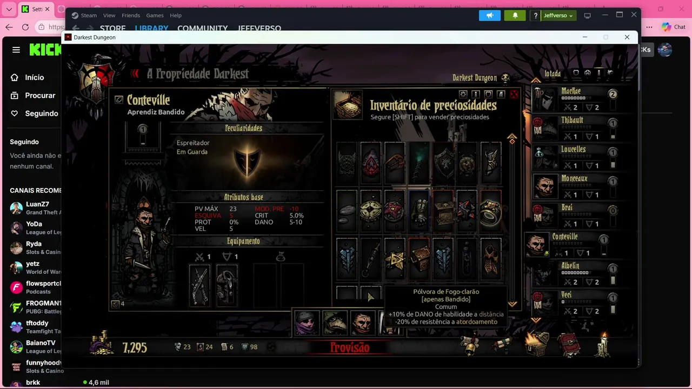Select the armored gauntlet trinket
The height and width of the screenshot is (389, 692).
[419, 211]
